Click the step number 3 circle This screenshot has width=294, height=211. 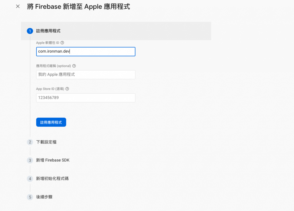point(30,160)
